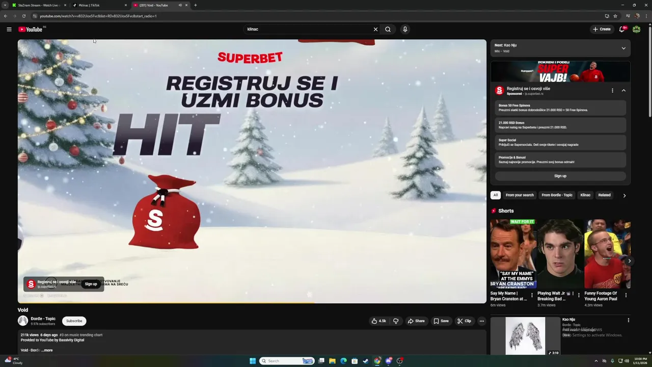Close the YouTube Void tab
Image resolution: width=652 pixels, height=367 pixels.
(x=186, y=5)
